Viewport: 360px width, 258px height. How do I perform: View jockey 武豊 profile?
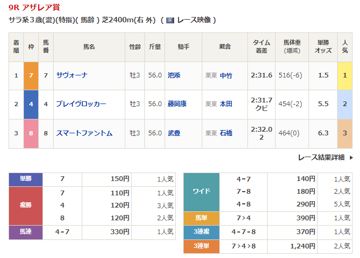(174, 133)
